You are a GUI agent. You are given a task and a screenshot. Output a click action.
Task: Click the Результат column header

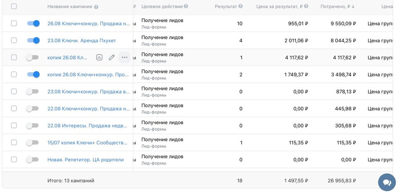pos(226,7)
